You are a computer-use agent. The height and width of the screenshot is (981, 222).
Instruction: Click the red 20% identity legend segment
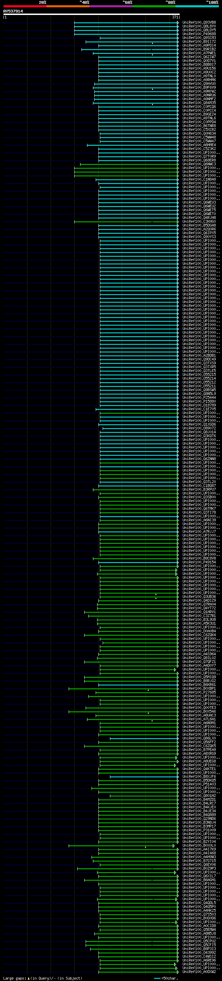[x=25, y=6]
